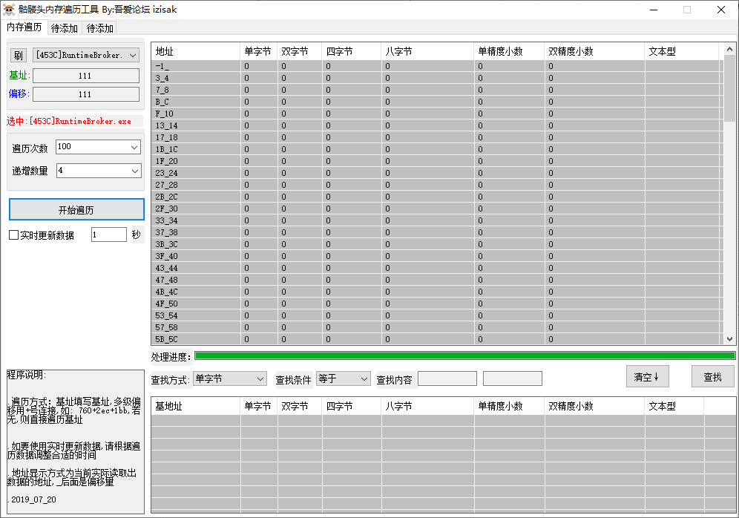The height and width of the screenshot is (518, 739).
Task: Click the 双字节 column header in upper table
Action: tap(299, 51)
